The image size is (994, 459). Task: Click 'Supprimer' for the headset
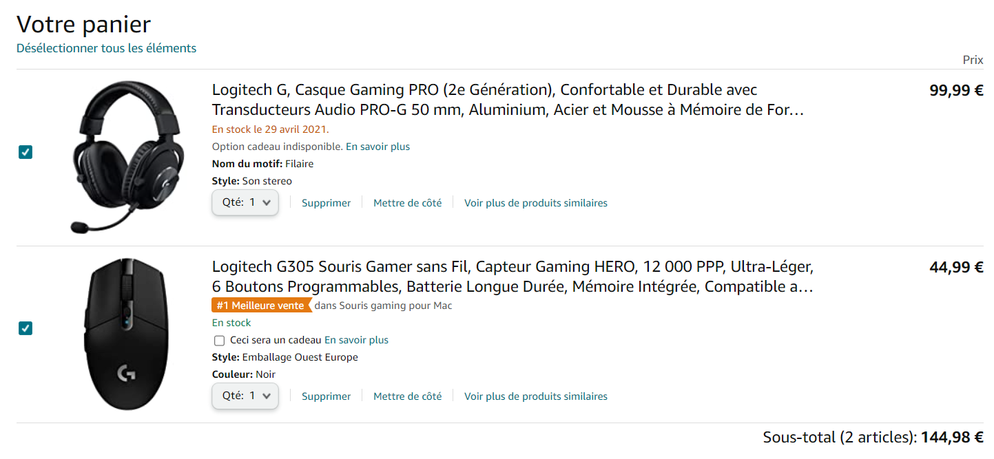(326, 203)
